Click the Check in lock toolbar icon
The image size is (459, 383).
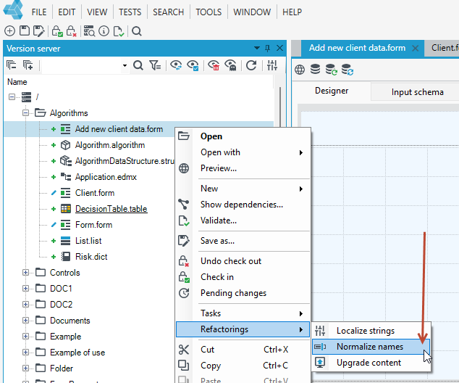coord(57,30)
